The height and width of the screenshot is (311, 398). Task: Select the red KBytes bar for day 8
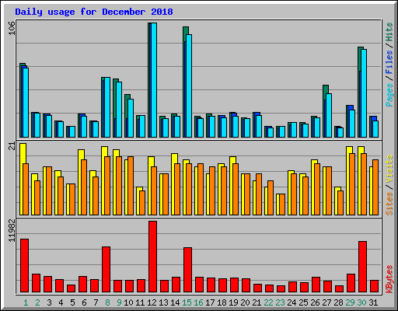click(106, 270)
